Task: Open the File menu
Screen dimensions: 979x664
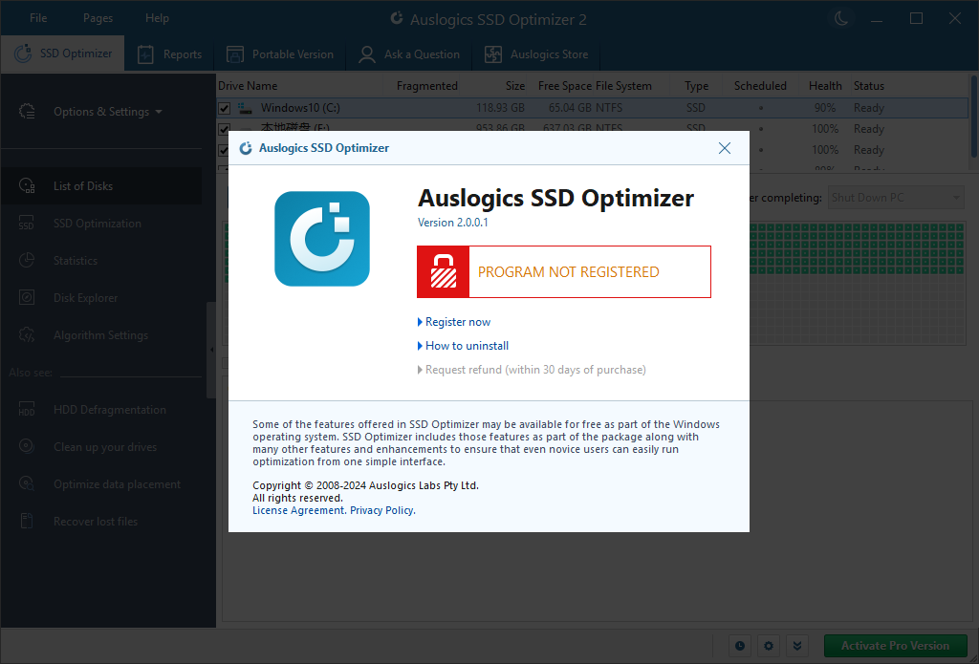Action: point(38,18)
